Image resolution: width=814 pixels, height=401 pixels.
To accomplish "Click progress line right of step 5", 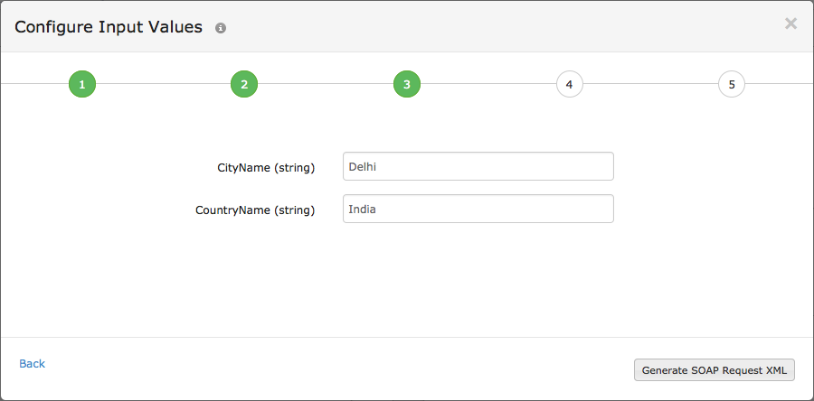I will click(778, 84).
